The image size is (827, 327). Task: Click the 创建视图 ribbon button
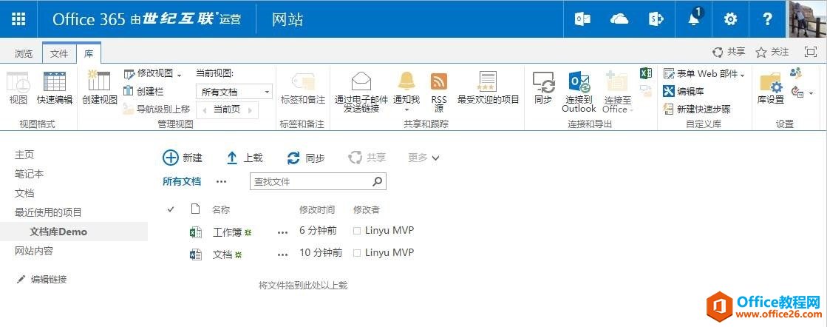point(100,88)
